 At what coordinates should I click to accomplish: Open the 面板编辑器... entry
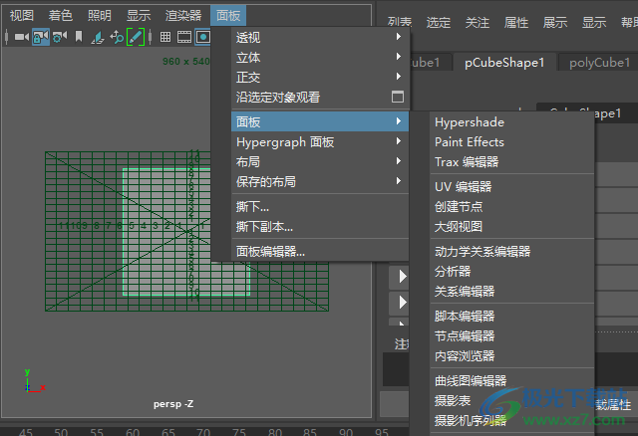tap(320, 252)
